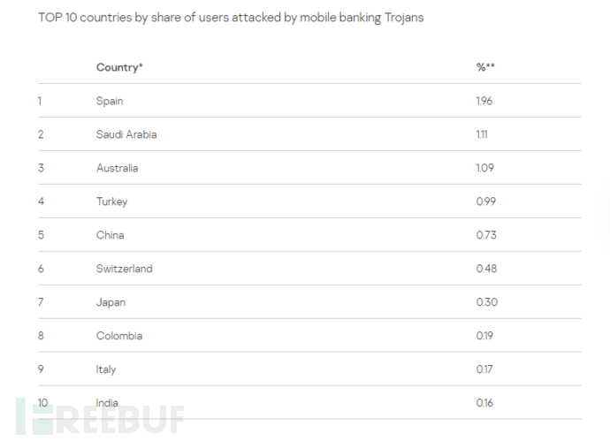Select the 0.48 percentage for Switzerland
The width and height of the screenshot is (610, 441).
[485, 269]
